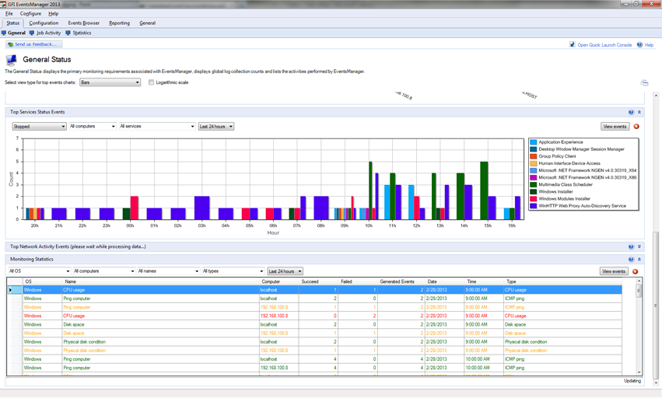Open the All OS dropdown

39,271
